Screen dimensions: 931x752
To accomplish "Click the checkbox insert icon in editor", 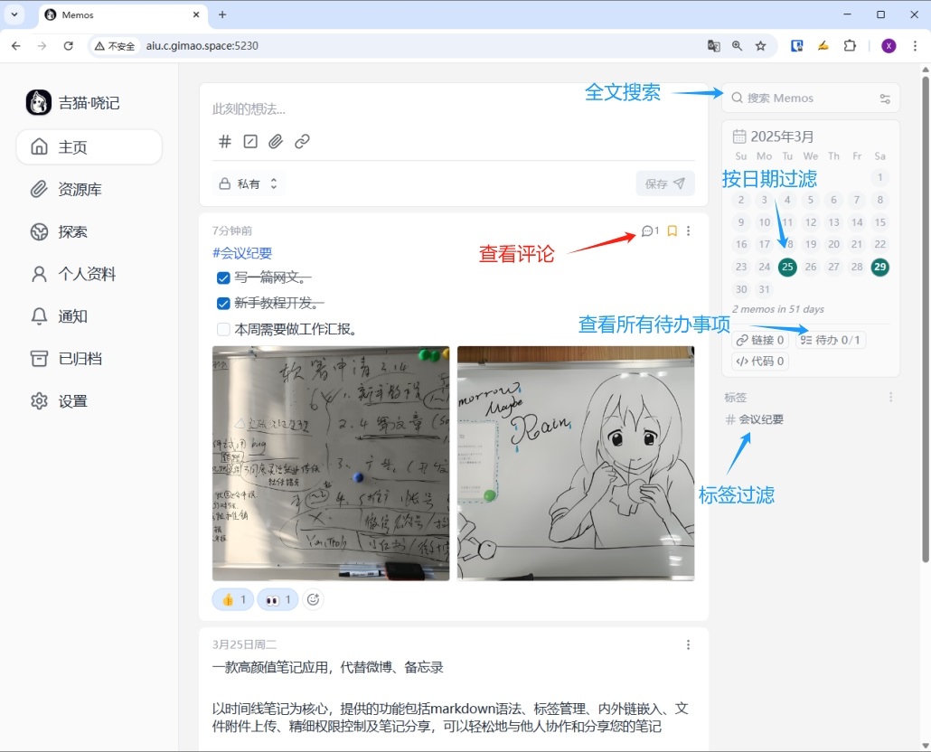I will click(250, 141).
